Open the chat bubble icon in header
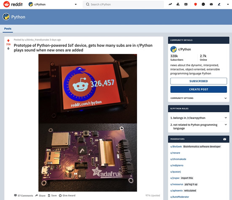Screen dimensions: 232x200 pos(203,4)
